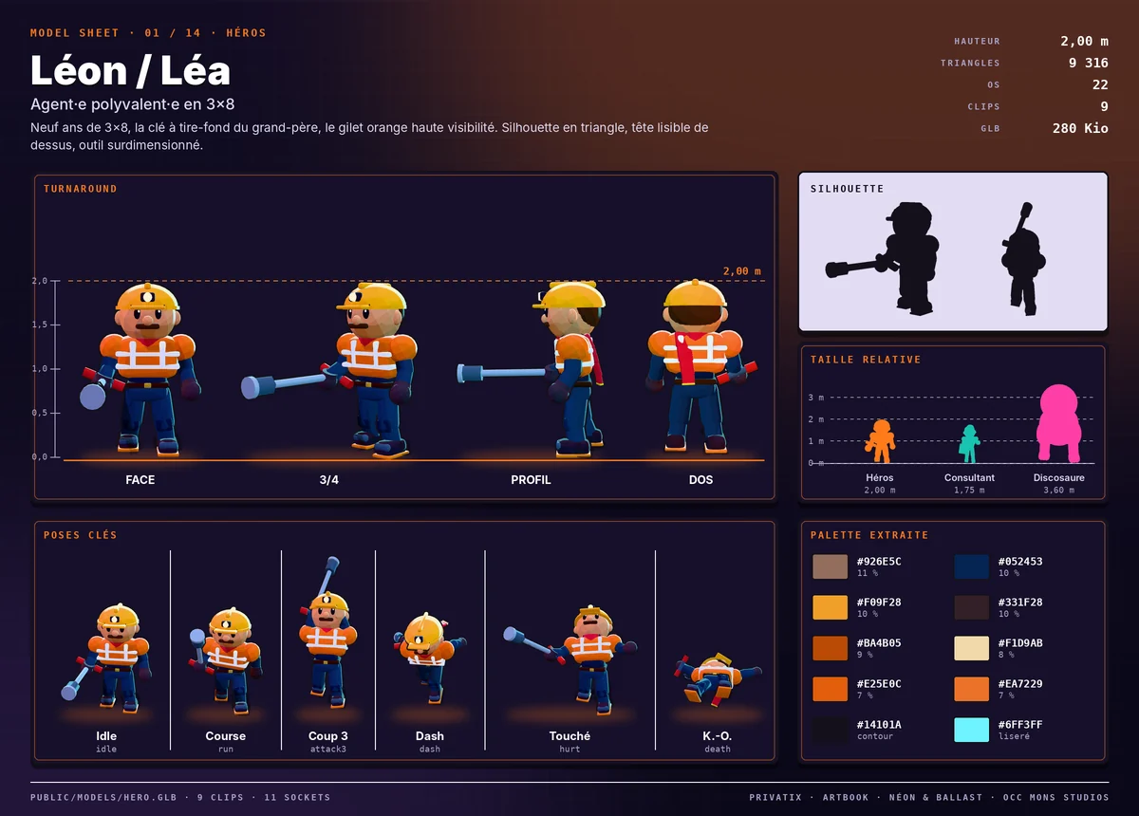Click the side silhouette holding the wrench horizontally
The height and width of the screenshot is (816, 1139).
click(x=883, y=258)
